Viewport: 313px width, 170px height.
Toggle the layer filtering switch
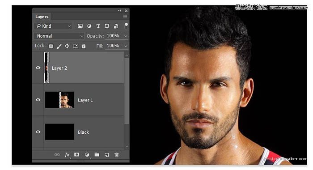126,25
